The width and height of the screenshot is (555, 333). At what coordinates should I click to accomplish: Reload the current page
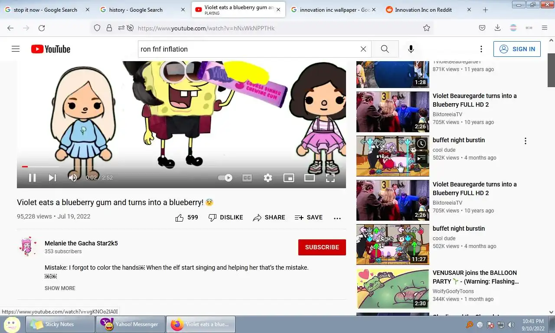42,28
